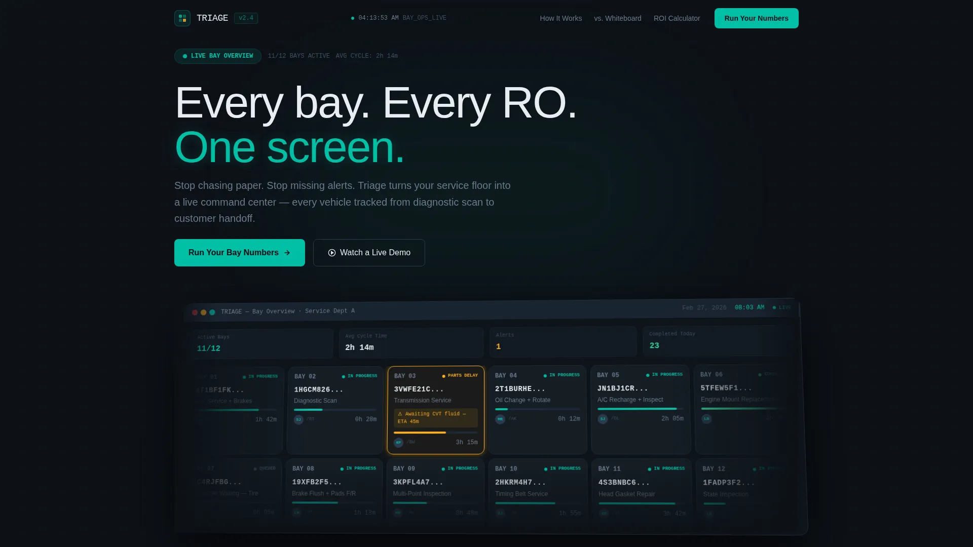
Task: Click the Awaiting CVT fluid warning alert
Action: point(436,418)
